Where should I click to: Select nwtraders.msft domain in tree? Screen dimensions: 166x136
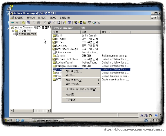[x=28, y=34]
